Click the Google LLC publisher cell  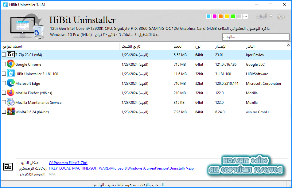255,65
